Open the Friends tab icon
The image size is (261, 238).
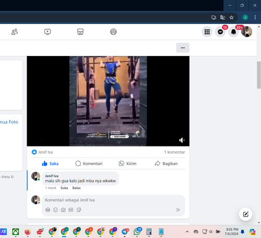pyautogui.click(x=15, y=32)
